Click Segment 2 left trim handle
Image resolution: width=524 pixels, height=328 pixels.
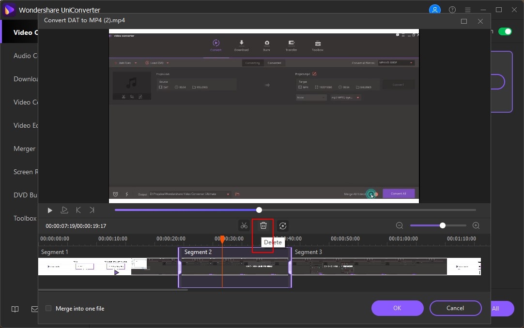(x=180, y=267)
